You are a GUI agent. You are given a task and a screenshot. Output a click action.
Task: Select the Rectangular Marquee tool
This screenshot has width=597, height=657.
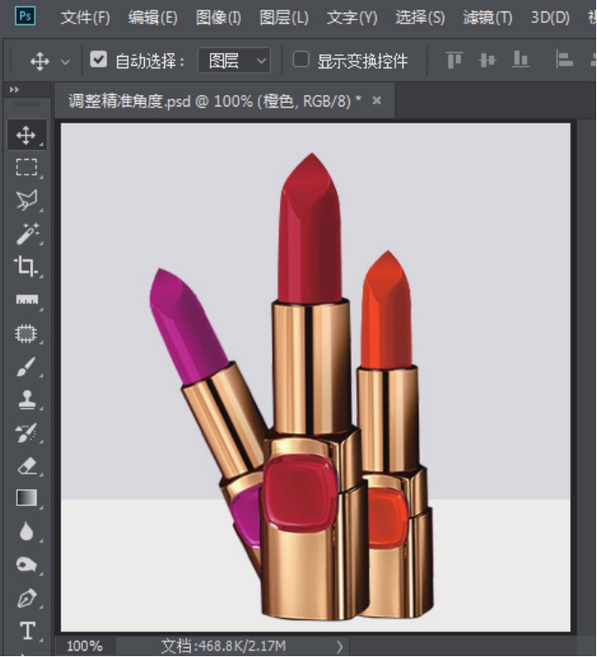(x=27, y=167)
